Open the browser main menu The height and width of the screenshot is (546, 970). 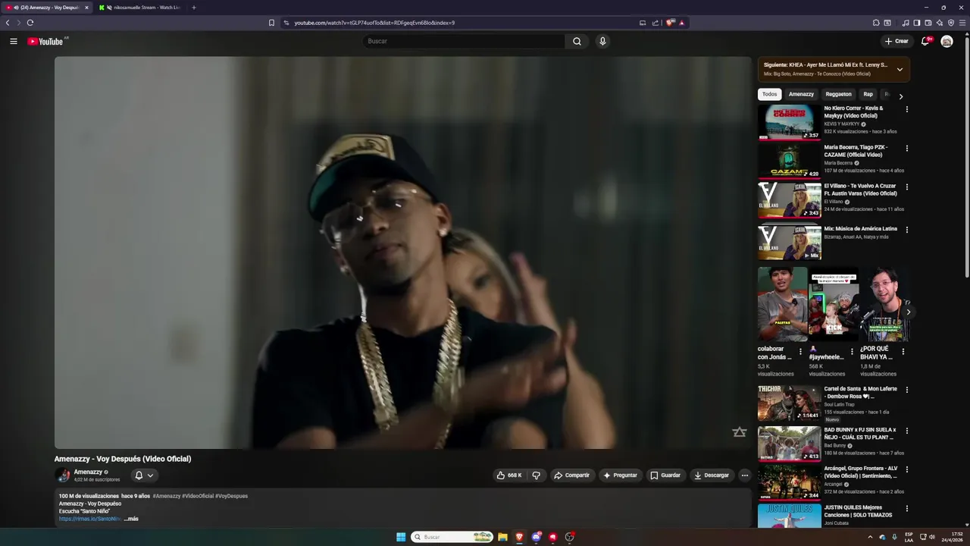tap(962, 23)
